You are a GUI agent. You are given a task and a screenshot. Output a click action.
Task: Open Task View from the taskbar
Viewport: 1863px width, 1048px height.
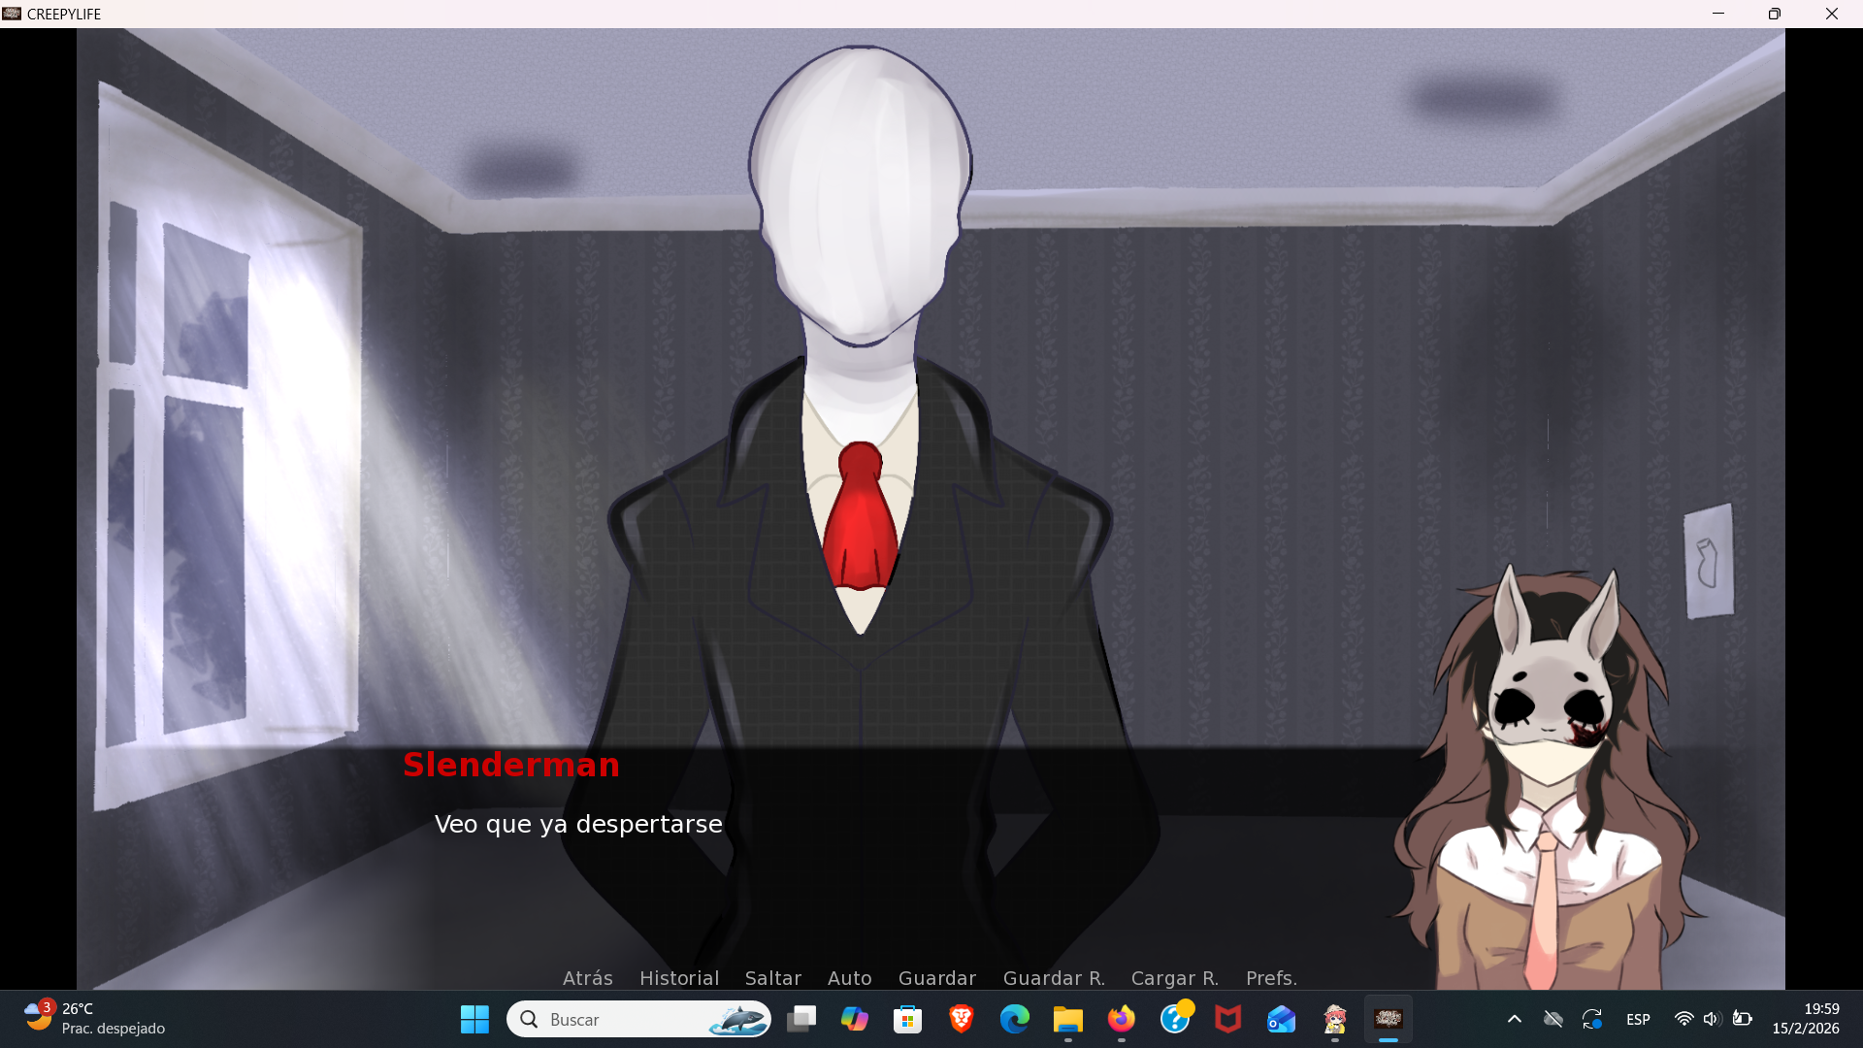pyautogui.click(x=801, y=1019)
